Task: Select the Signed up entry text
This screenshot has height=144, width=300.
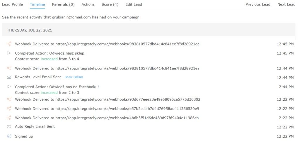Action: click(24, 137)
